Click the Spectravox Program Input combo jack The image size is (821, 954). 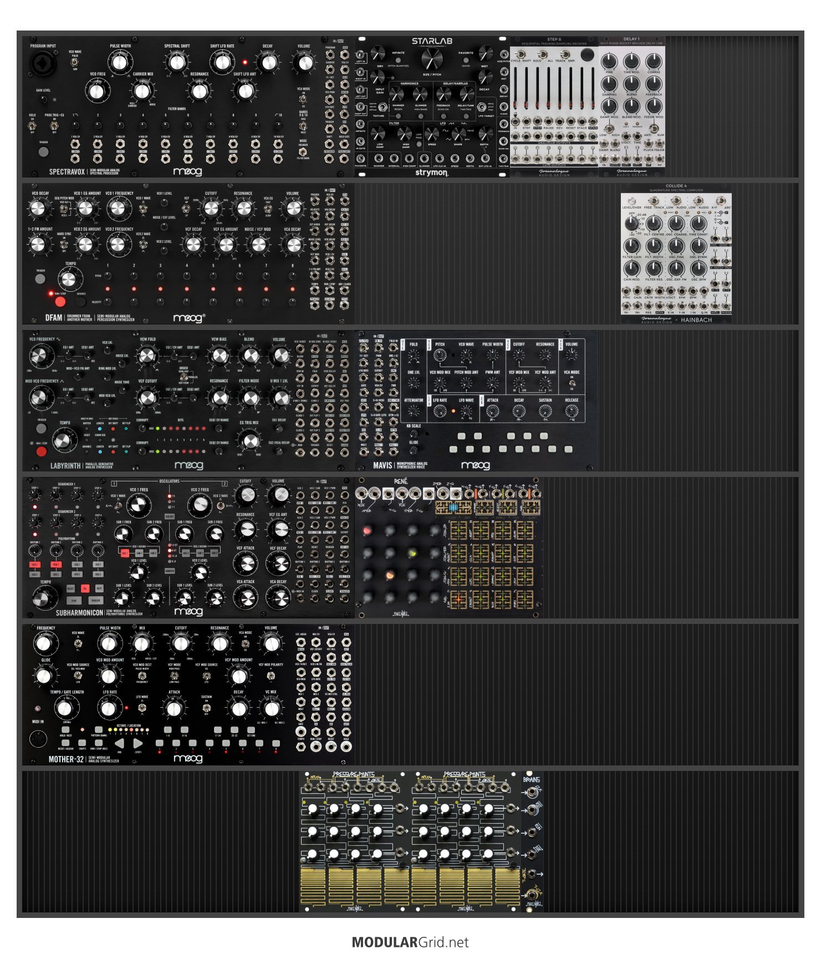pyautogui.click(x=43, y=64)
